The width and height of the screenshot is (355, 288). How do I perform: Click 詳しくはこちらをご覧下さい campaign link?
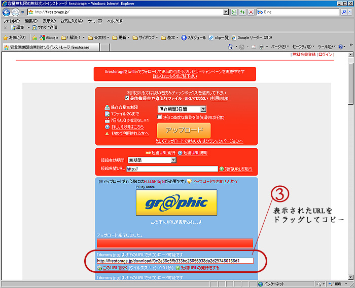[175, 76]
